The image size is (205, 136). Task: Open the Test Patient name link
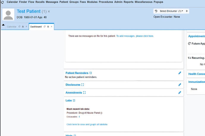point(29,11)
